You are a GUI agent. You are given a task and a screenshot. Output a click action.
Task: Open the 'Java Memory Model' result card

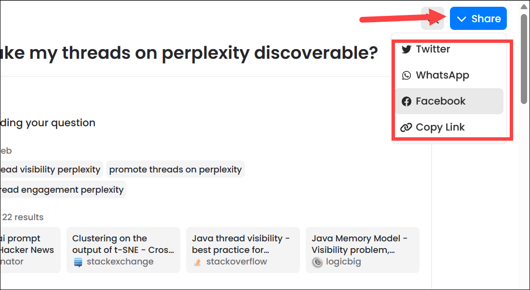coord(362,250)
